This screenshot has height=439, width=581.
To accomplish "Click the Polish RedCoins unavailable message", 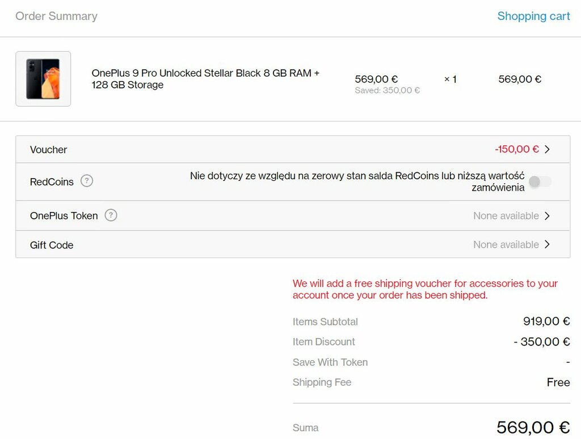I will (x=357, y=181).
